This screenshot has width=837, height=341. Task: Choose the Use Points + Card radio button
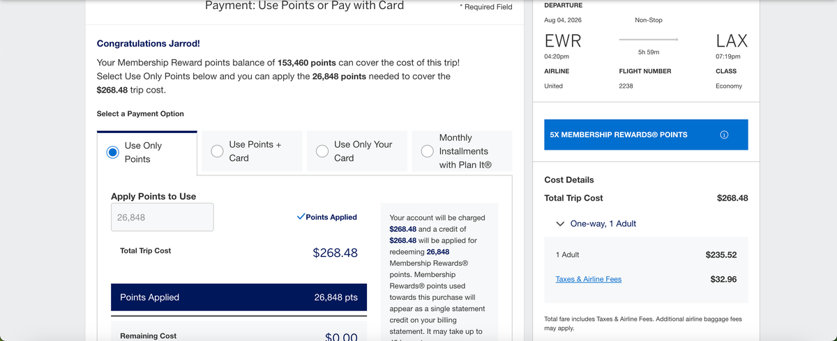coord(217,151)
